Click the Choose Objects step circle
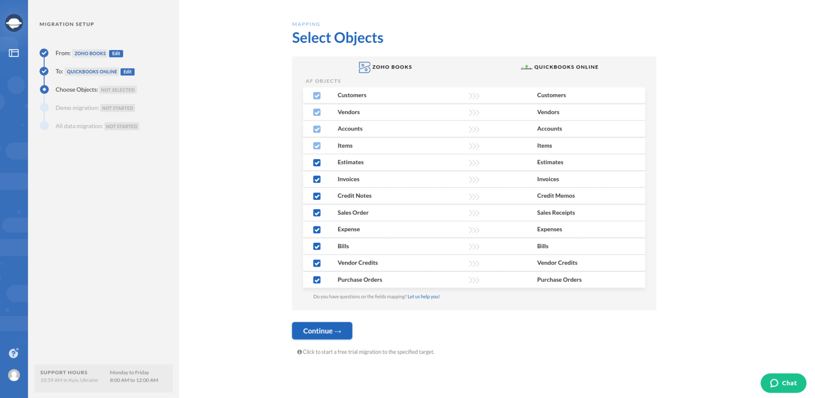This screenshot has height=398, width=815. (44, 89)
